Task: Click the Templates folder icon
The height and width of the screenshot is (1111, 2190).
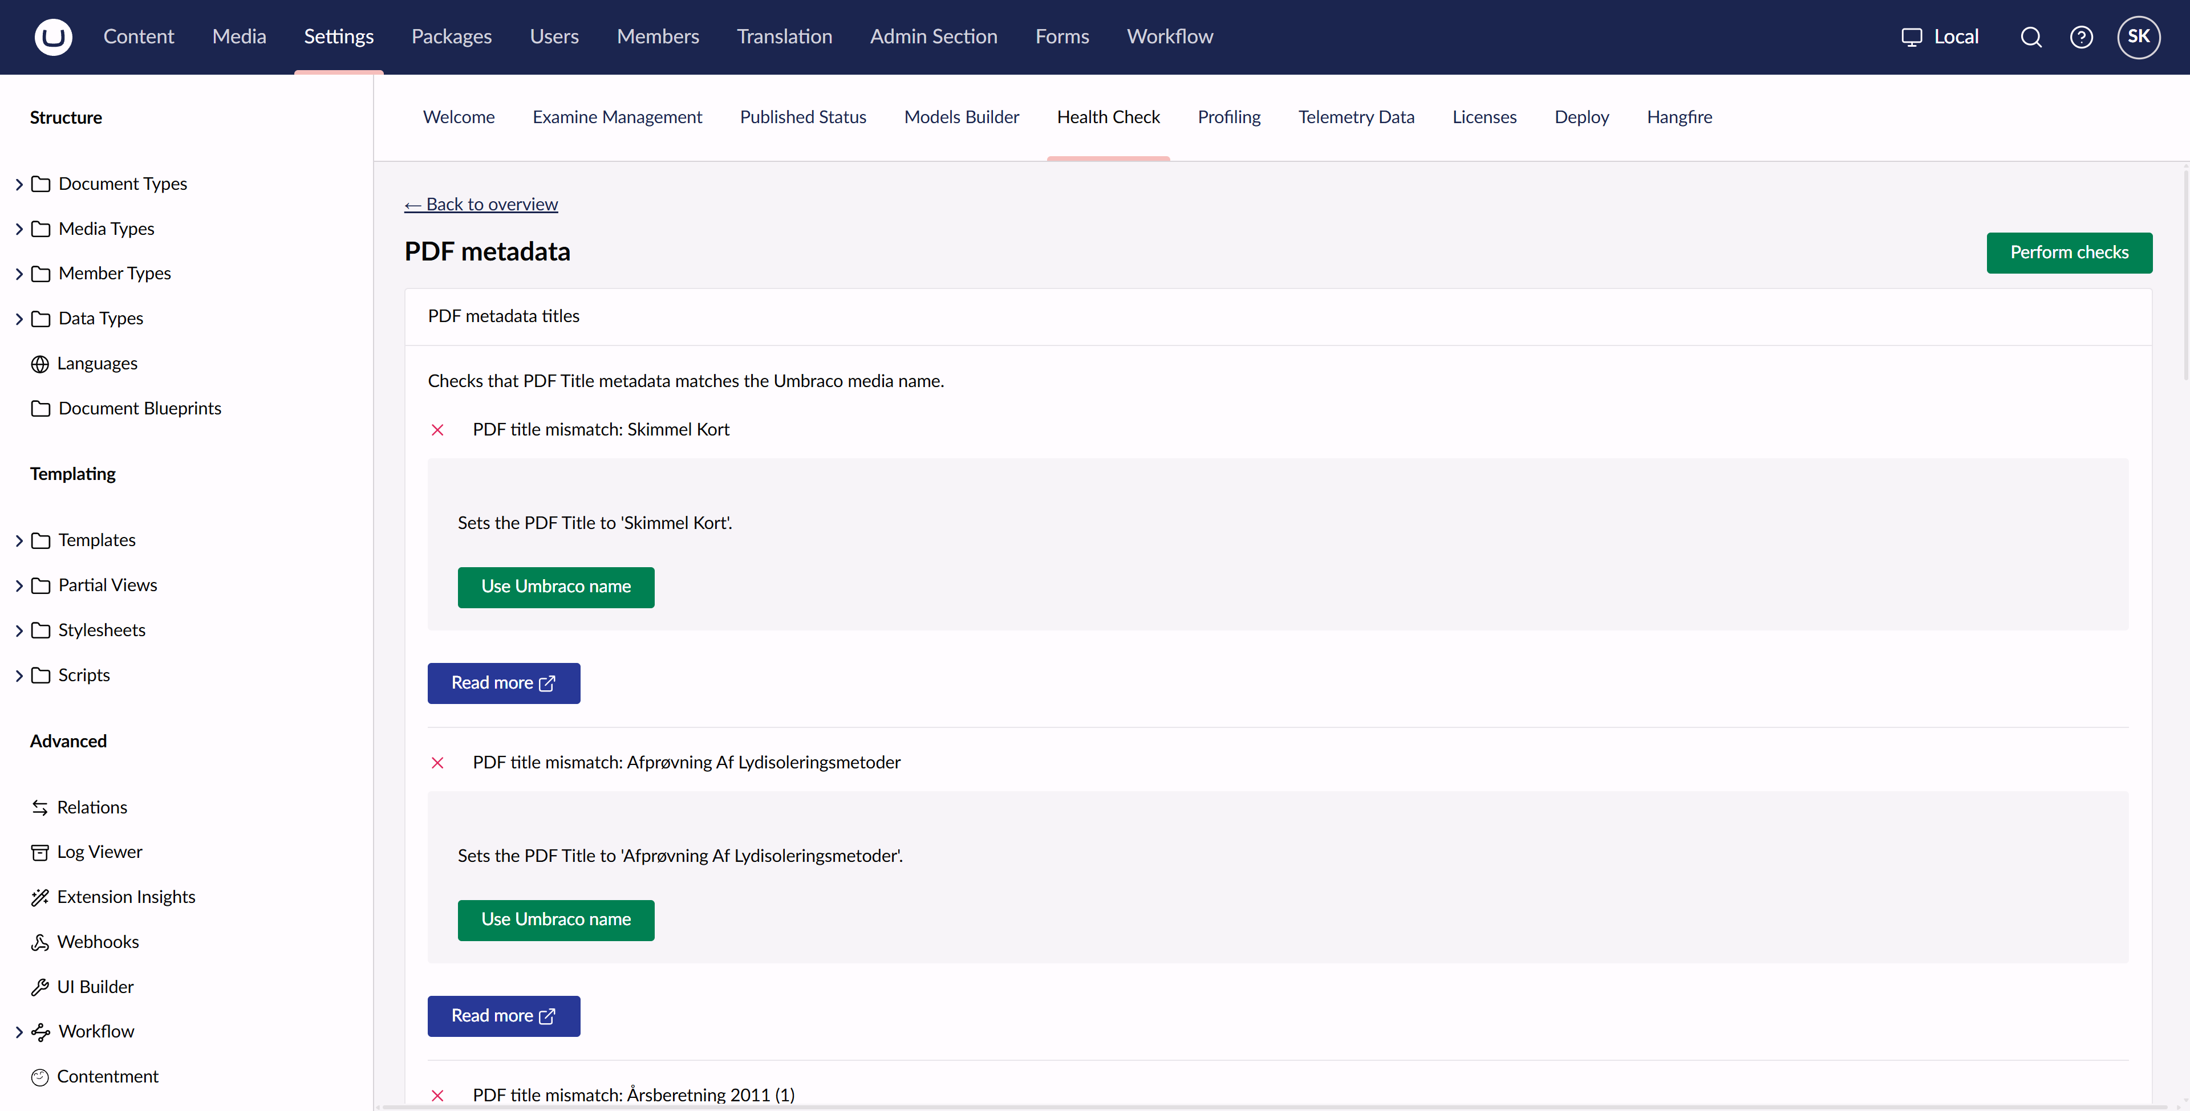Action: (x=41, y=540)
